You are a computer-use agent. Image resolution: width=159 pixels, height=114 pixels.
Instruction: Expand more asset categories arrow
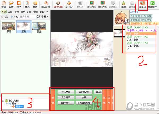(x=47, y=12)
